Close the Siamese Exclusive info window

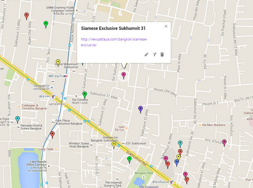coord(166,26)
